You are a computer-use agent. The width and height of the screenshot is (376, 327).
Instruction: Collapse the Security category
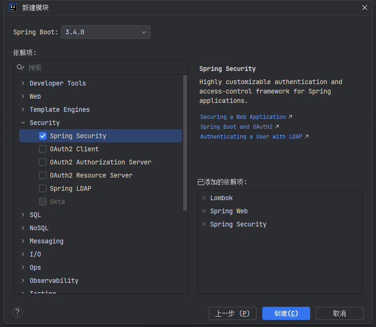[x=23, y=123]
